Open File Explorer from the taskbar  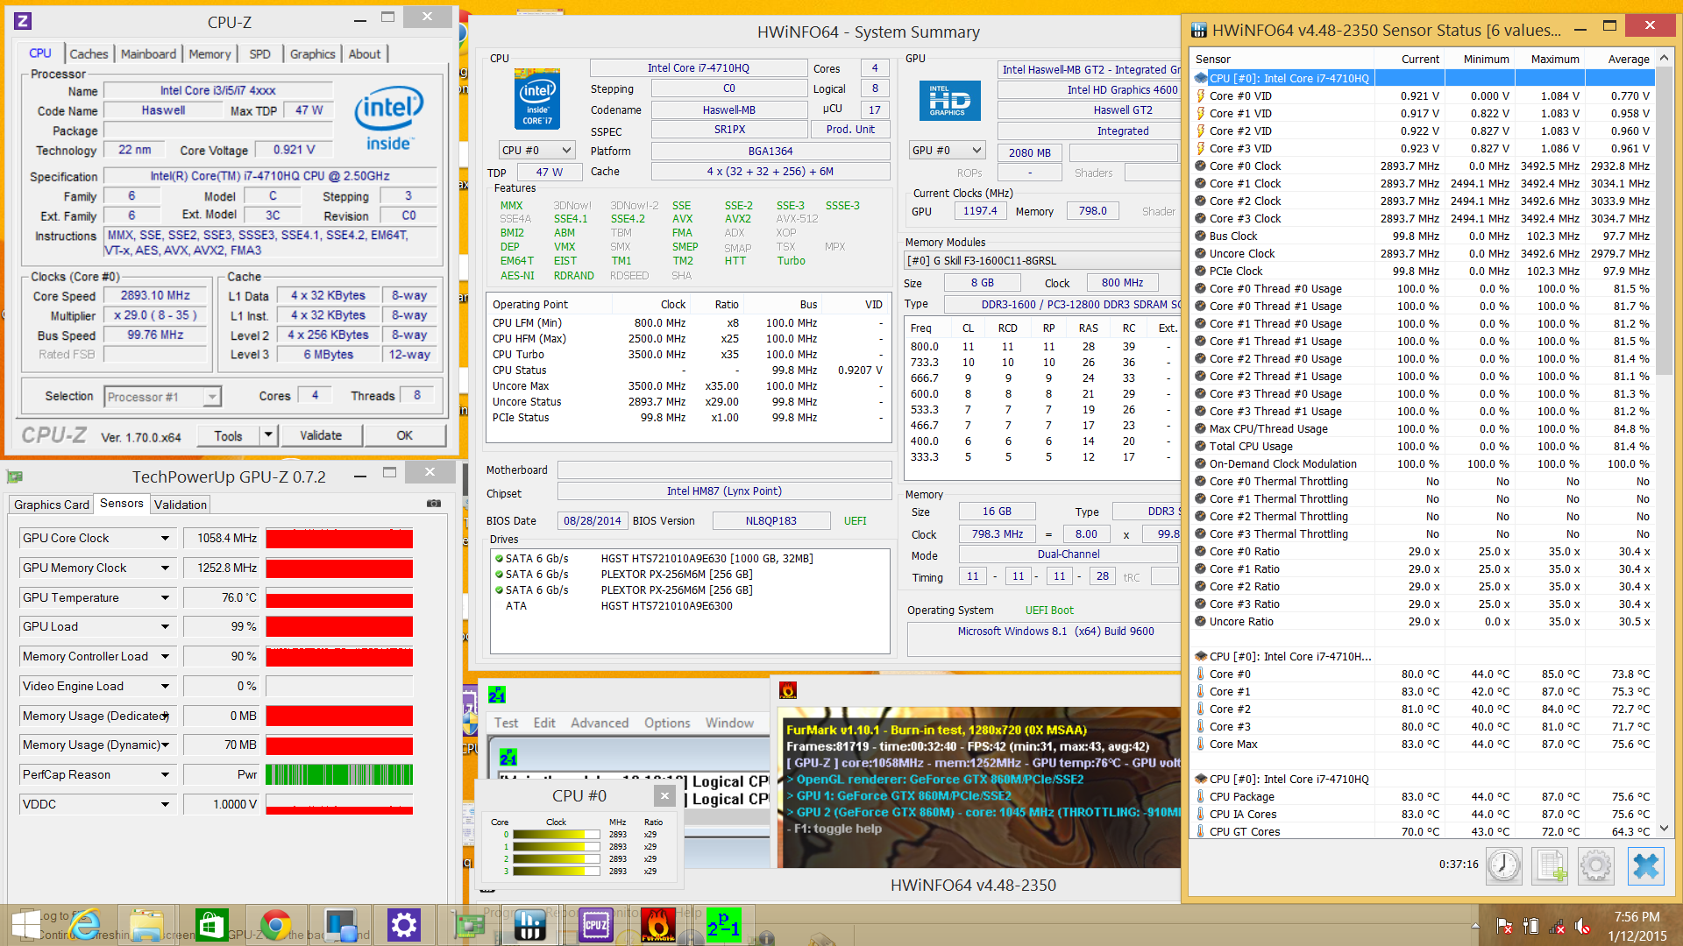click(146, 925)
